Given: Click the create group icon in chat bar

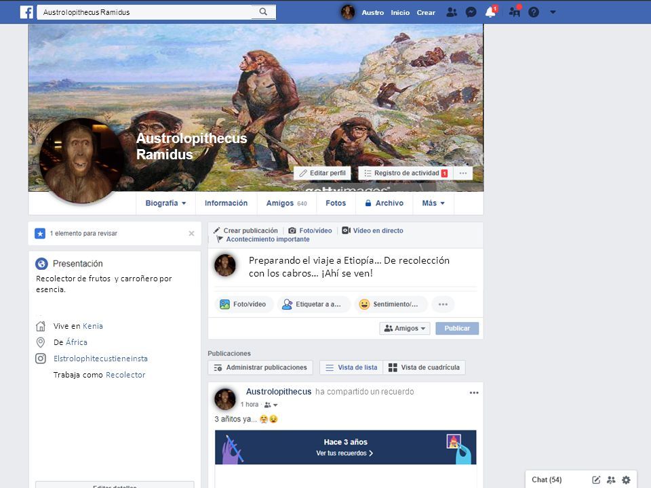Looking at the screenshot, I should click(611, 480).
